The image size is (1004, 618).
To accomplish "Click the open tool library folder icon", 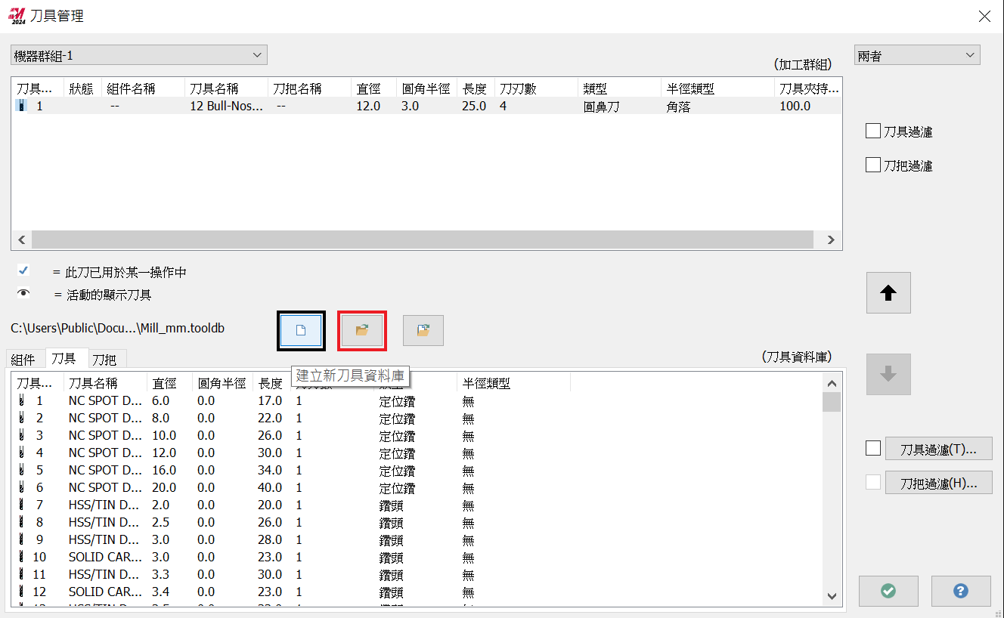I will [362, 330].
